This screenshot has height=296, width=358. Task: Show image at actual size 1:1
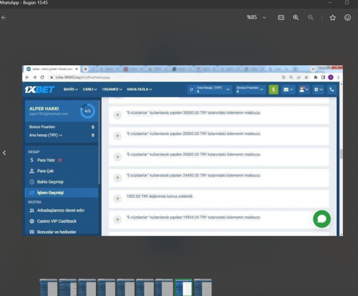281,17
